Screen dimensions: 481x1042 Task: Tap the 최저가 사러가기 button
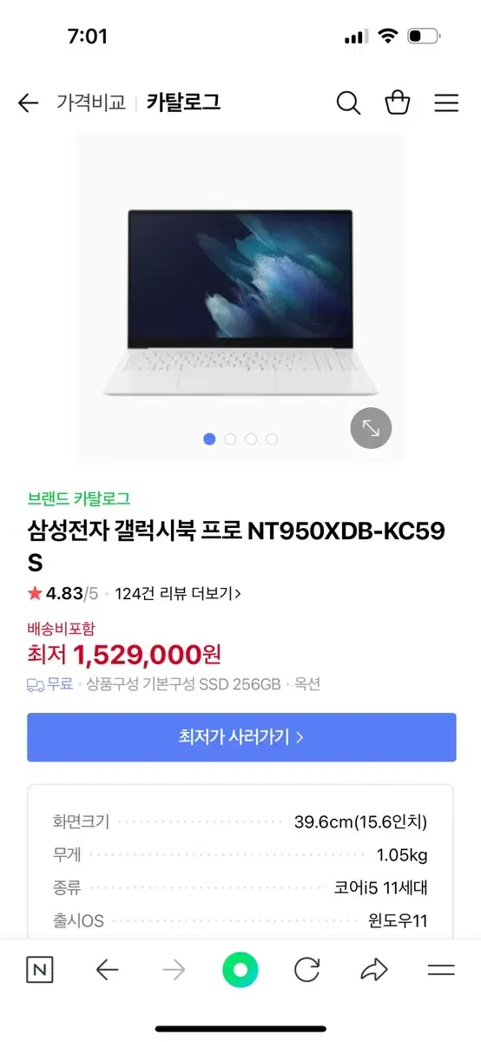tap(241, 737)
